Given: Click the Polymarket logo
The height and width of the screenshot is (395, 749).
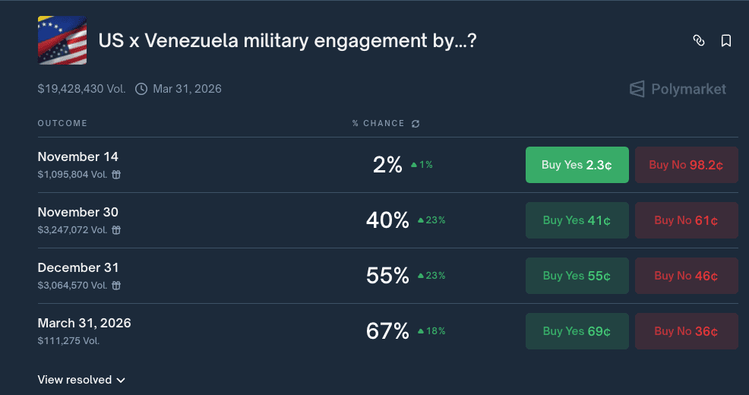Looking at the screenshot, I should [x=678, y=90].
